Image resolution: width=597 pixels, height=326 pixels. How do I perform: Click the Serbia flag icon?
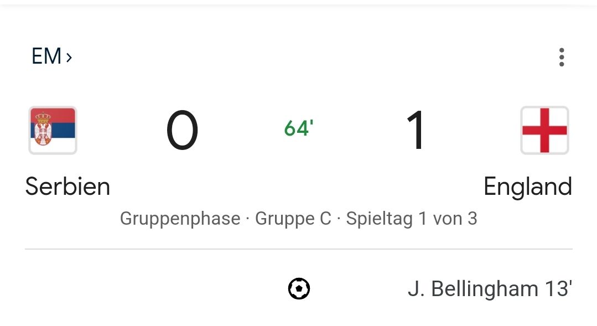click(x=53, y=130)
